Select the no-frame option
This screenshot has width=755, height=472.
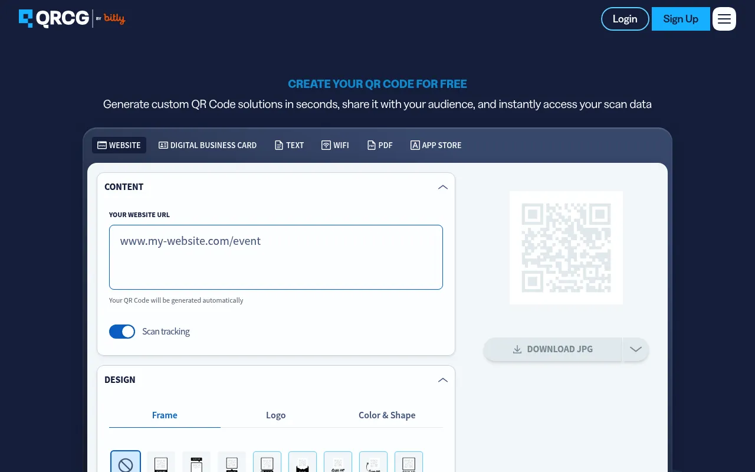coord(126,461)
